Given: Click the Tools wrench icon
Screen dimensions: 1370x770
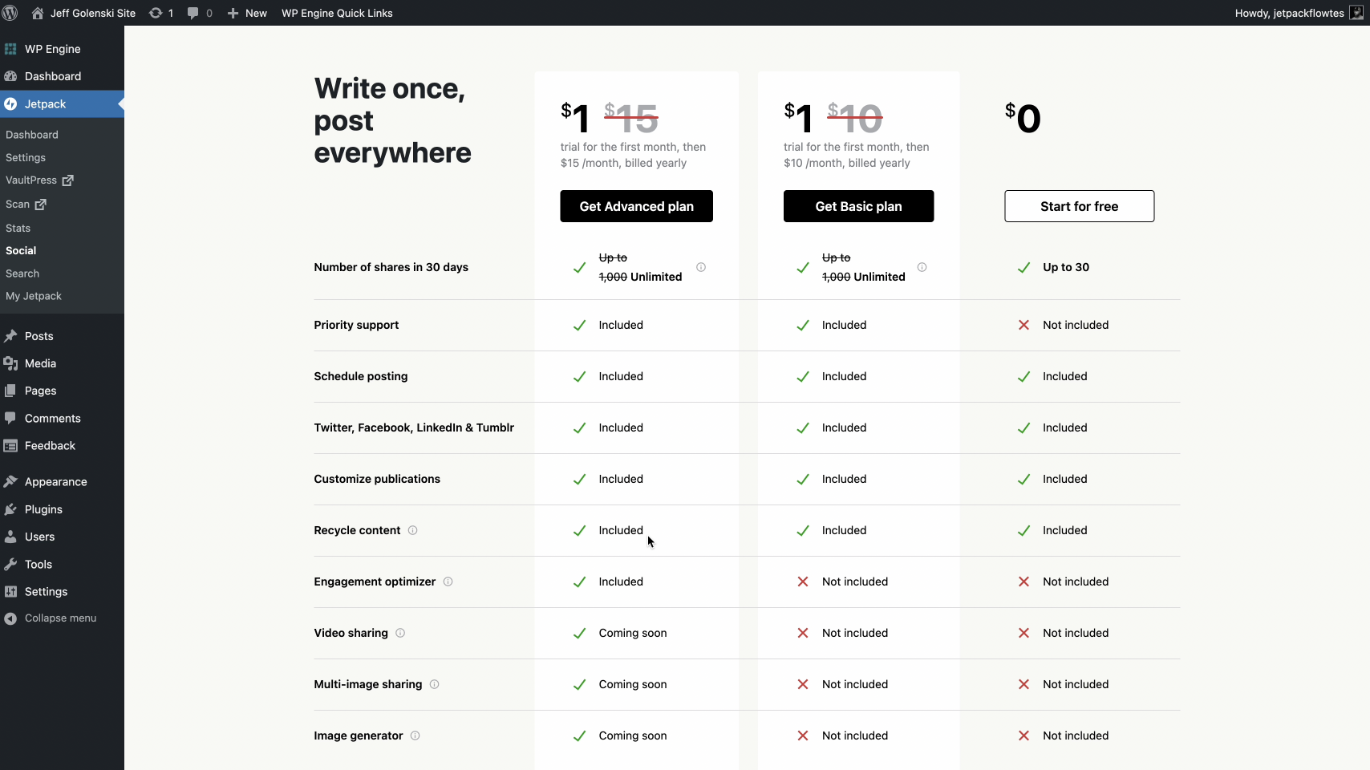Looking at the screenshot, I should (x=10, y=565).
